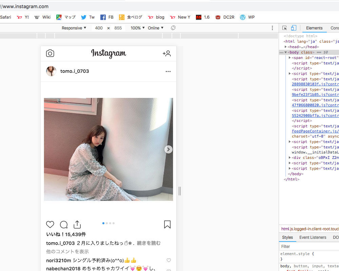Open the comment bubble icon
This screenshot has width=339, height=271.
(64, 225)
